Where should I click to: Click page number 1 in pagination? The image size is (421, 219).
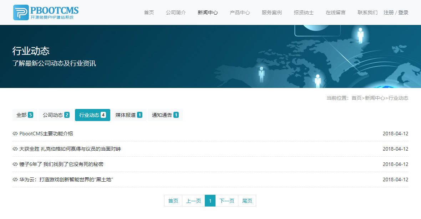210,200
